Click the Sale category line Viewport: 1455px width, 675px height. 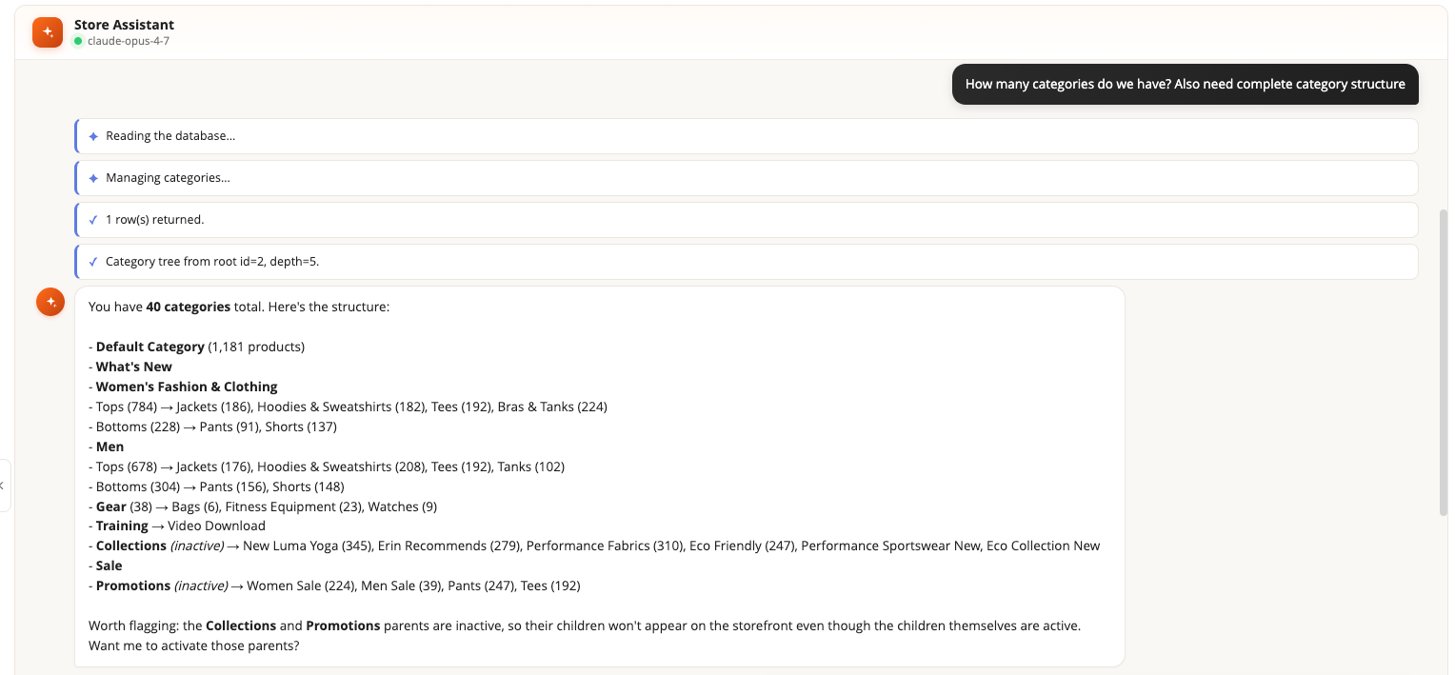coord(106,566)
